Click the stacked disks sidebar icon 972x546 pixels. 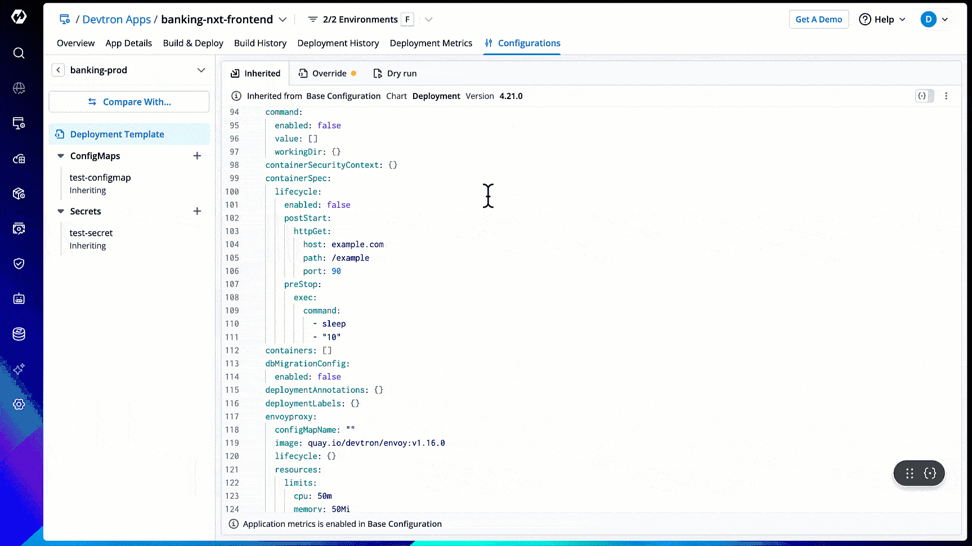pyautogui.click(x=19, y=334)
